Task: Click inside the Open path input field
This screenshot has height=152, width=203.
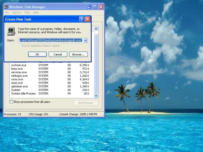Action: pos(51,41)
